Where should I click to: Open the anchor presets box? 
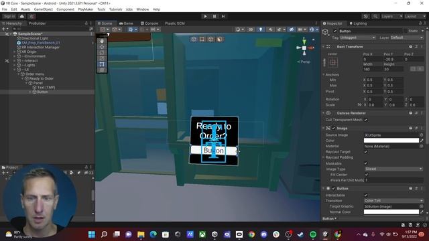click(332, 62)
